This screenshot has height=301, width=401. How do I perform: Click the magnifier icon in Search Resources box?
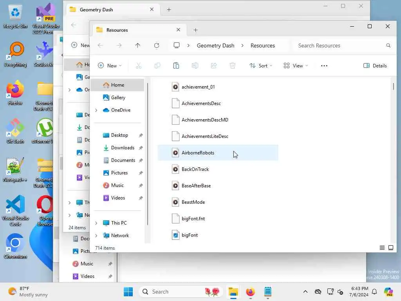388,45
